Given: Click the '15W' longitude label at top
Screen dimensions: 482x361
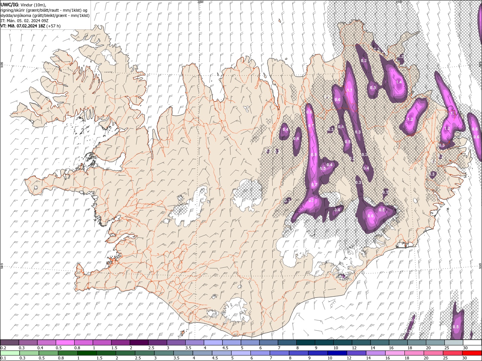Looking at the screenshot, I should [x=399, y=2].
